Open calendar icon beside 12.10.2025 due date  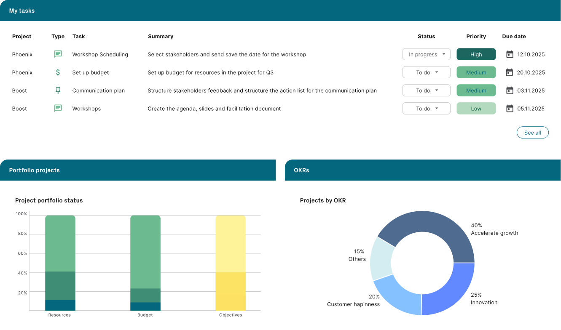coord(510,54)
